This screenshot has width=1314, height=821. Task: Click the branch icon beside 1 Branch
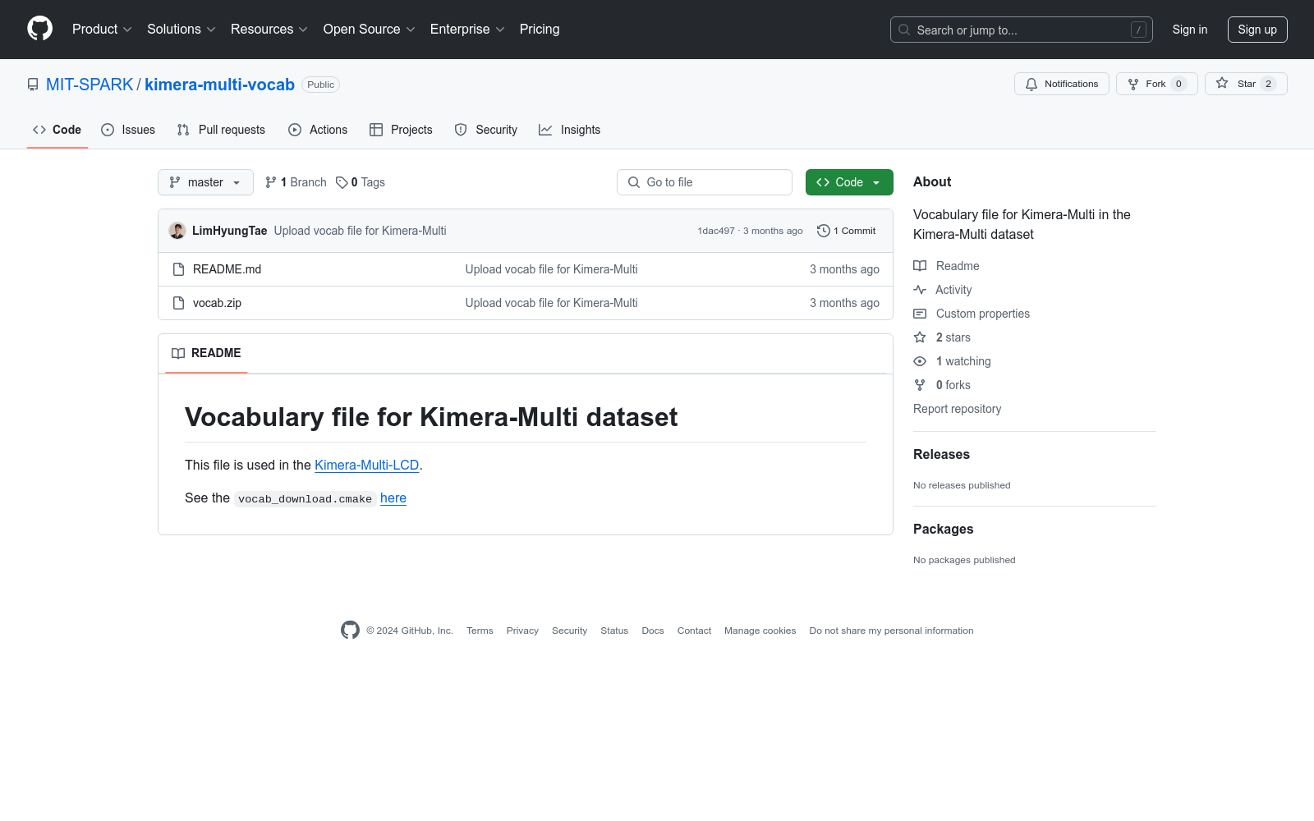[271, 182]
